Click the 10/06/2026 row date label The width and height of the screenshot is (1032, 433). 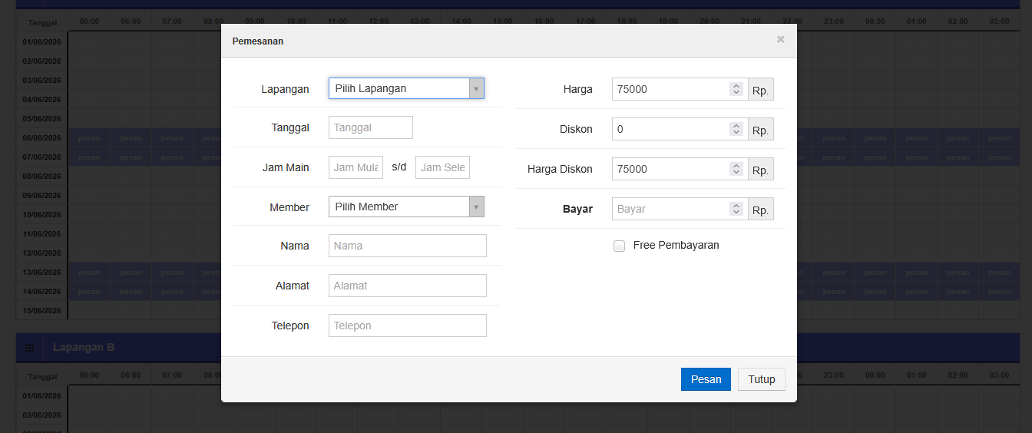[x=42, y=215]
